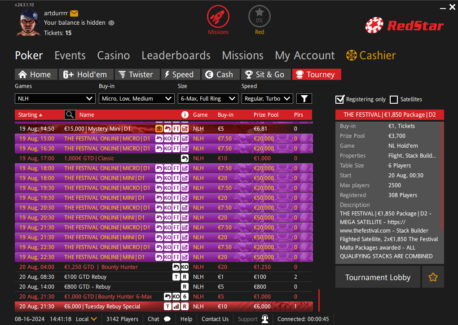This screenshot has width=458, height=325.
Task: Toggle Registering only checkbox
Action: [x=340, y=99]
